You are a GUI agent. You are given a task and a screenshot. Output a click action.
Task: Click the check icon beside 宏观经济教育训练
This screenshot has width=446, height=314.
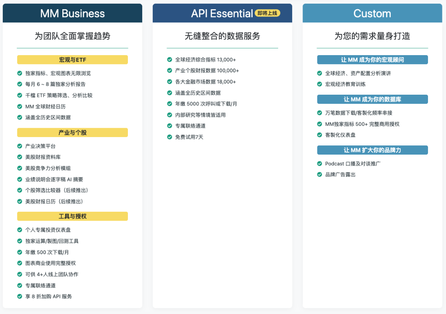(x=319, y=84)
